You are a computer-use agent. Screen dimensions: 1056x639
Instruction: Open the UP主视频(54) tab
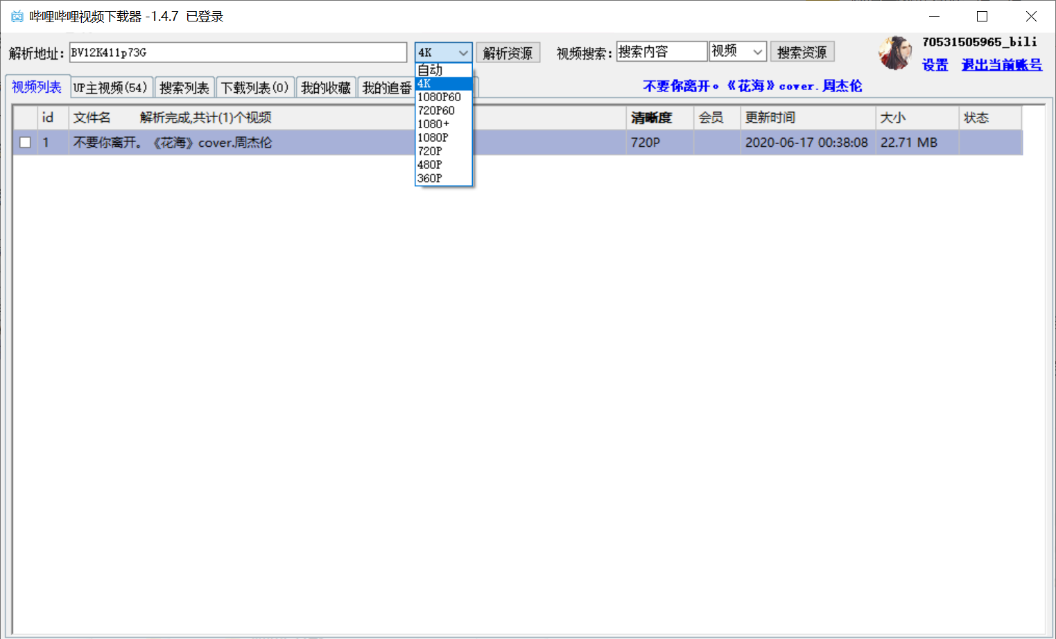tap(111, 87)
